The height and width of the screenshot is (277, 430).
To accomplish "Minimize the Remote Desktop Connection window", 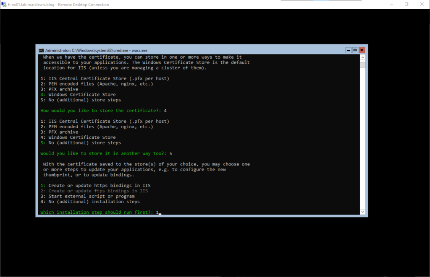I will 391,4.
